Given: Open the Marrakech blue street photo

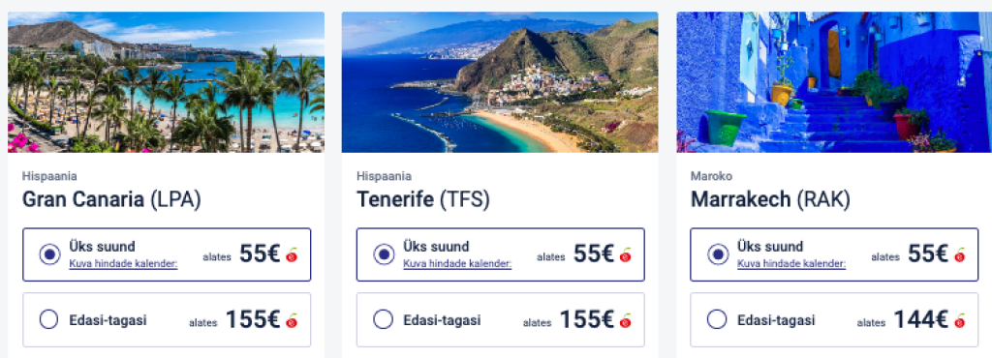Looking at the screenshot, I should [x=834, y=82].
